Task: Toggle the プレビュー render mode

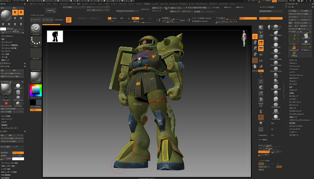Action: (18, 153)
